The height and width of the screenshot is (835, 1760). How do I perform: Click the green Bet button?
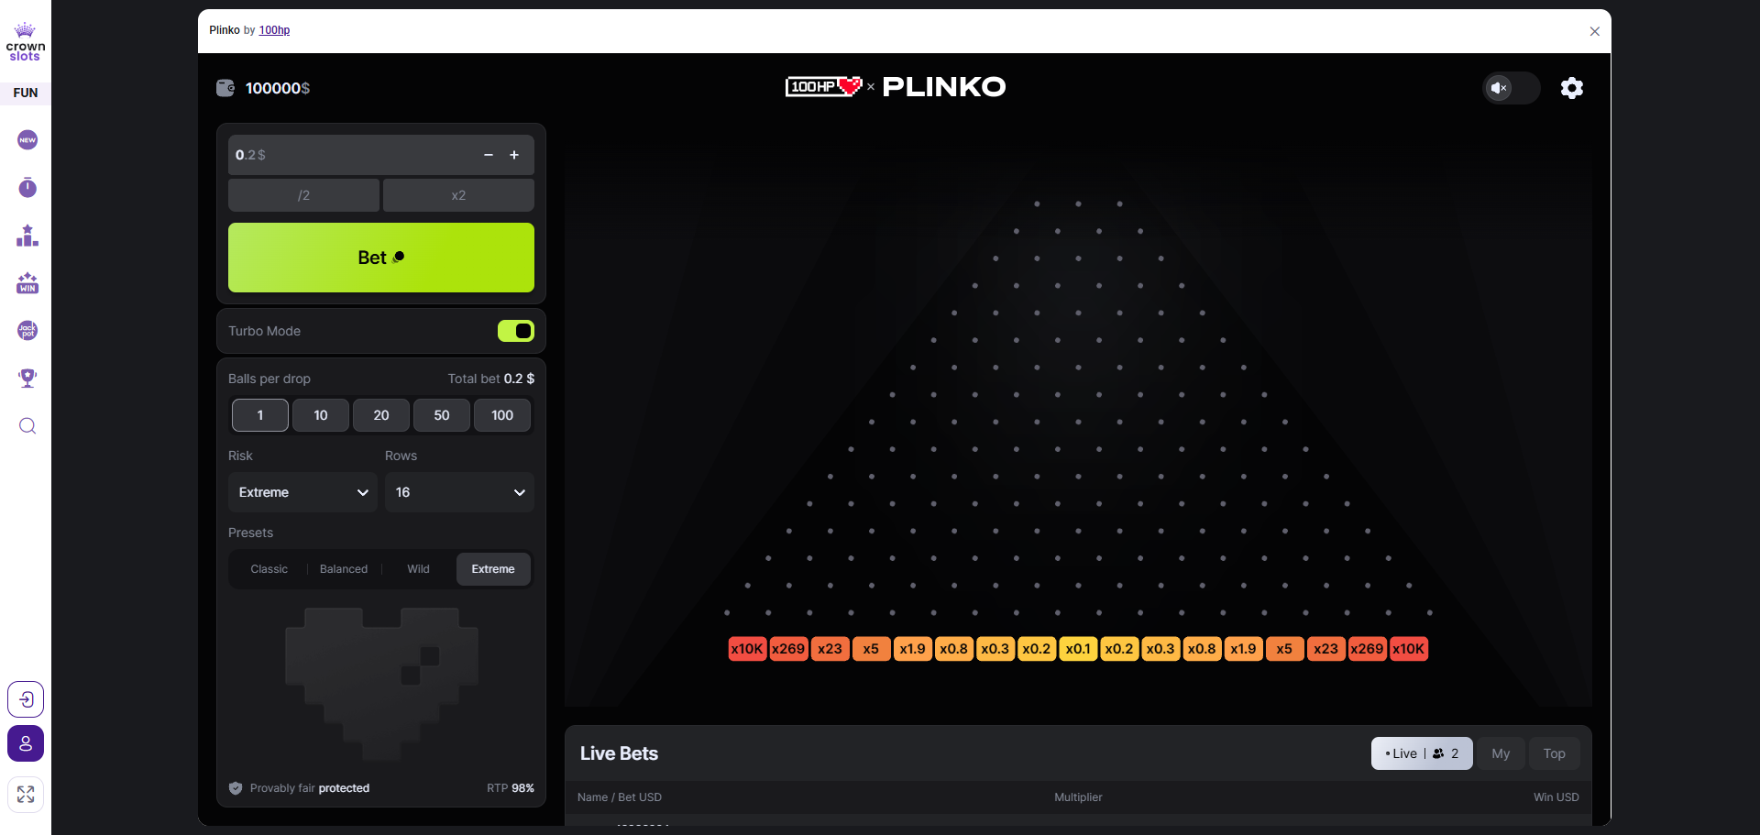click(381, 258)
